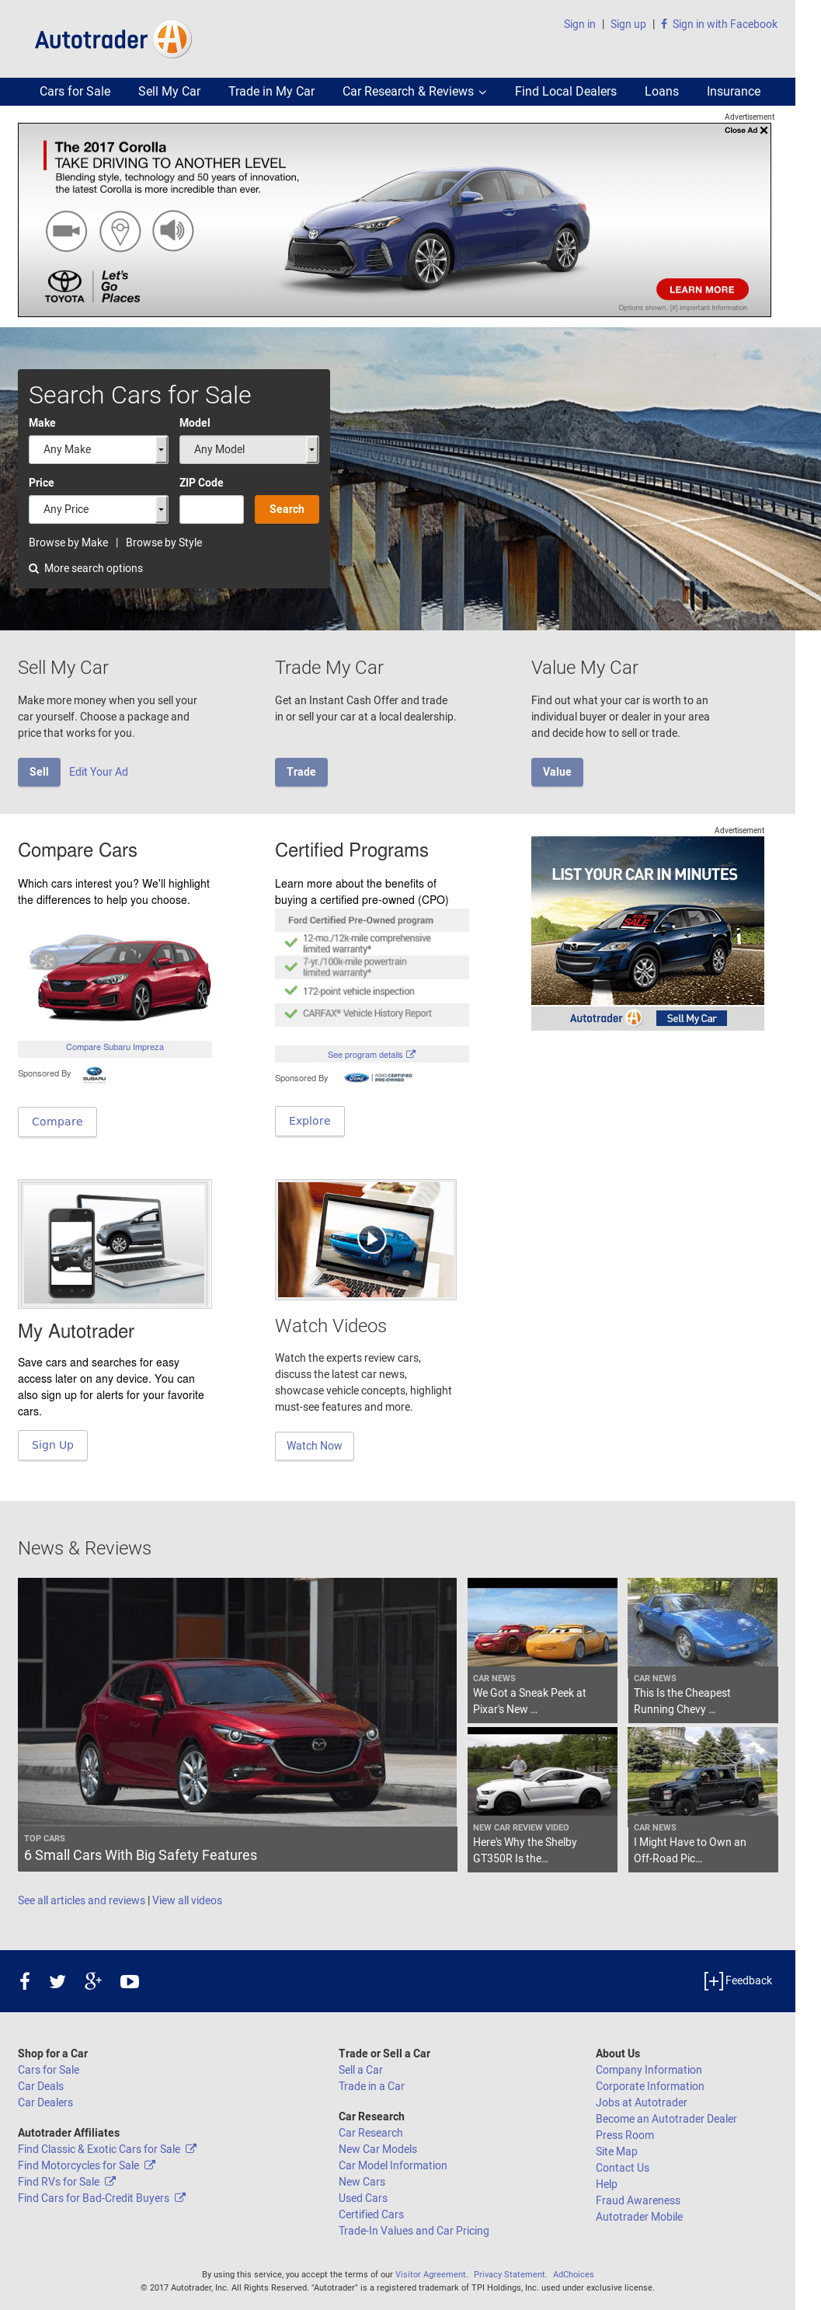Viewport: 821px width, 2310px height.
Task: Open Autotrader's Google Plus icon in footer
Action: tap(92, 1981)
